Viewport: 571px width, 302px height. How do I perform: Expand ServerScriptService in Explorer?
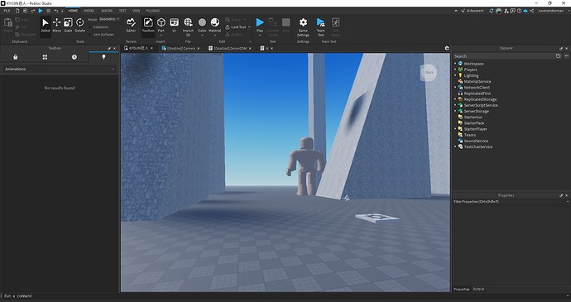pos(455,105)
